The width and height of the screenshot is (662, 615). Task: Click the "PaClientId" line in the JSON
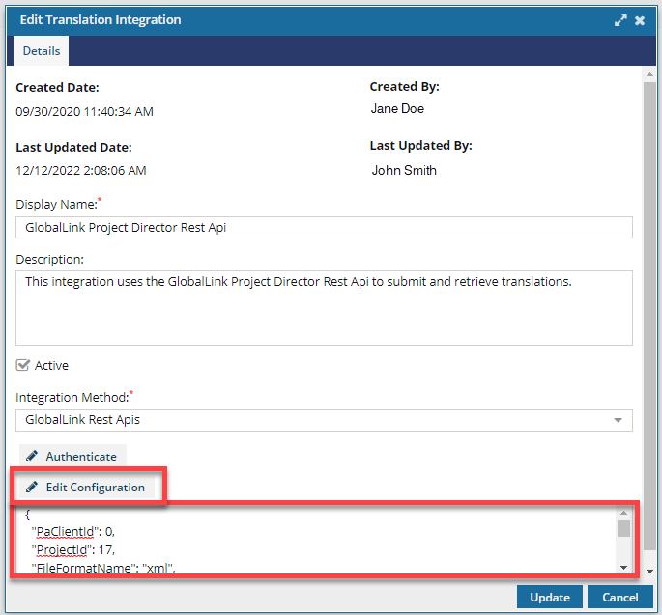click(73, 531)
